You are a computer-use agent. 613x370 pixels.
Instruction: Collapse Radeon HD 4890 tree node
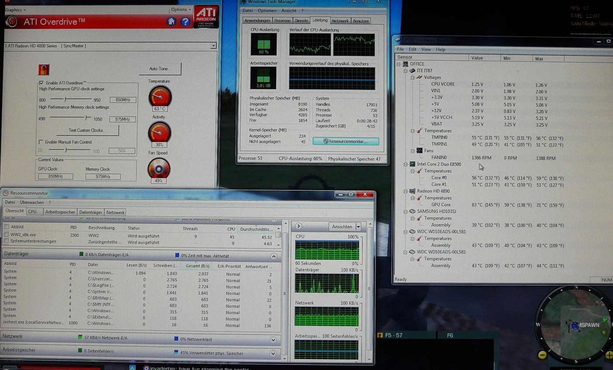pyautogui.click(x=405, y=191)
